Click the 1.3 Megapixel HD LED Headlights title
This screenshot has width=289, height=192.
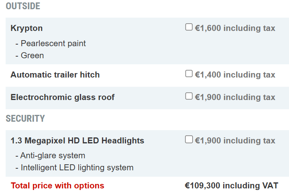(x=77, y=141)
